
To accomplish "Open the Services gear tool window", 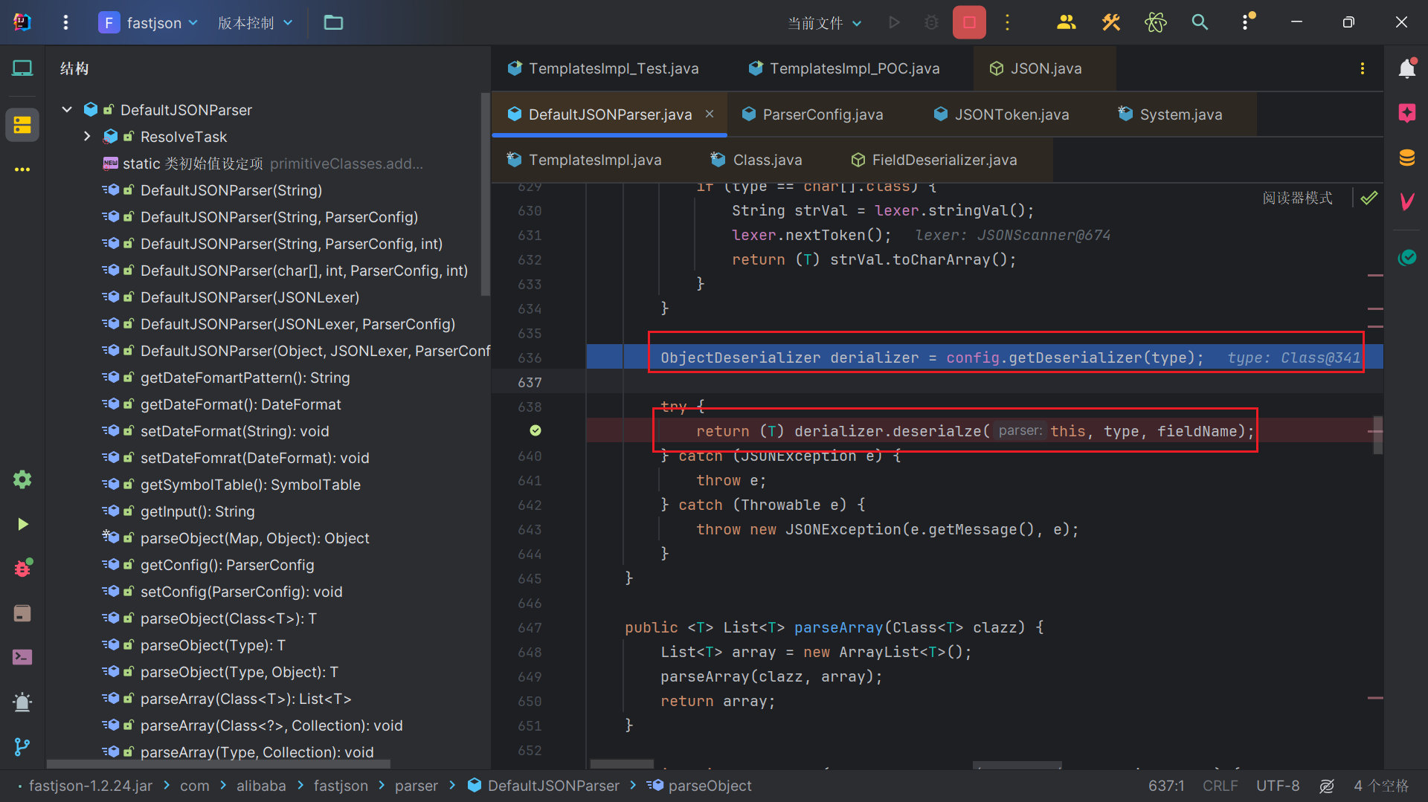I will coord(22,479).
